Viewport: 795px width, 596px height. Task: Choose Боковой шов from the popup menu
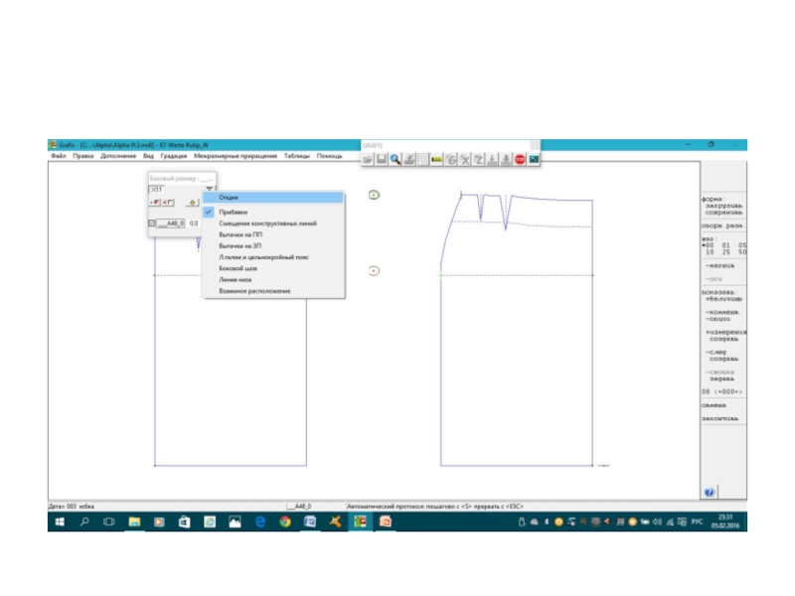pyautogui.click(x=235, y=268)
